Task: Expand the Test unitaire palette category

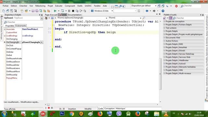Action: pos(164,28)
